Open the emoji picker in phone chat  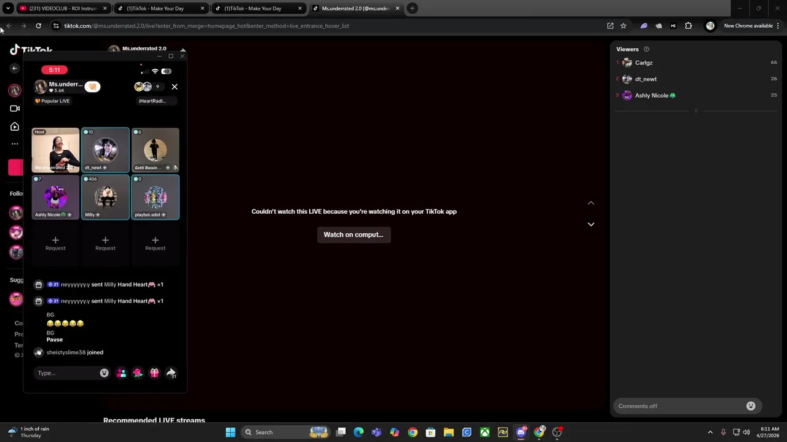(x=104, y=373)
